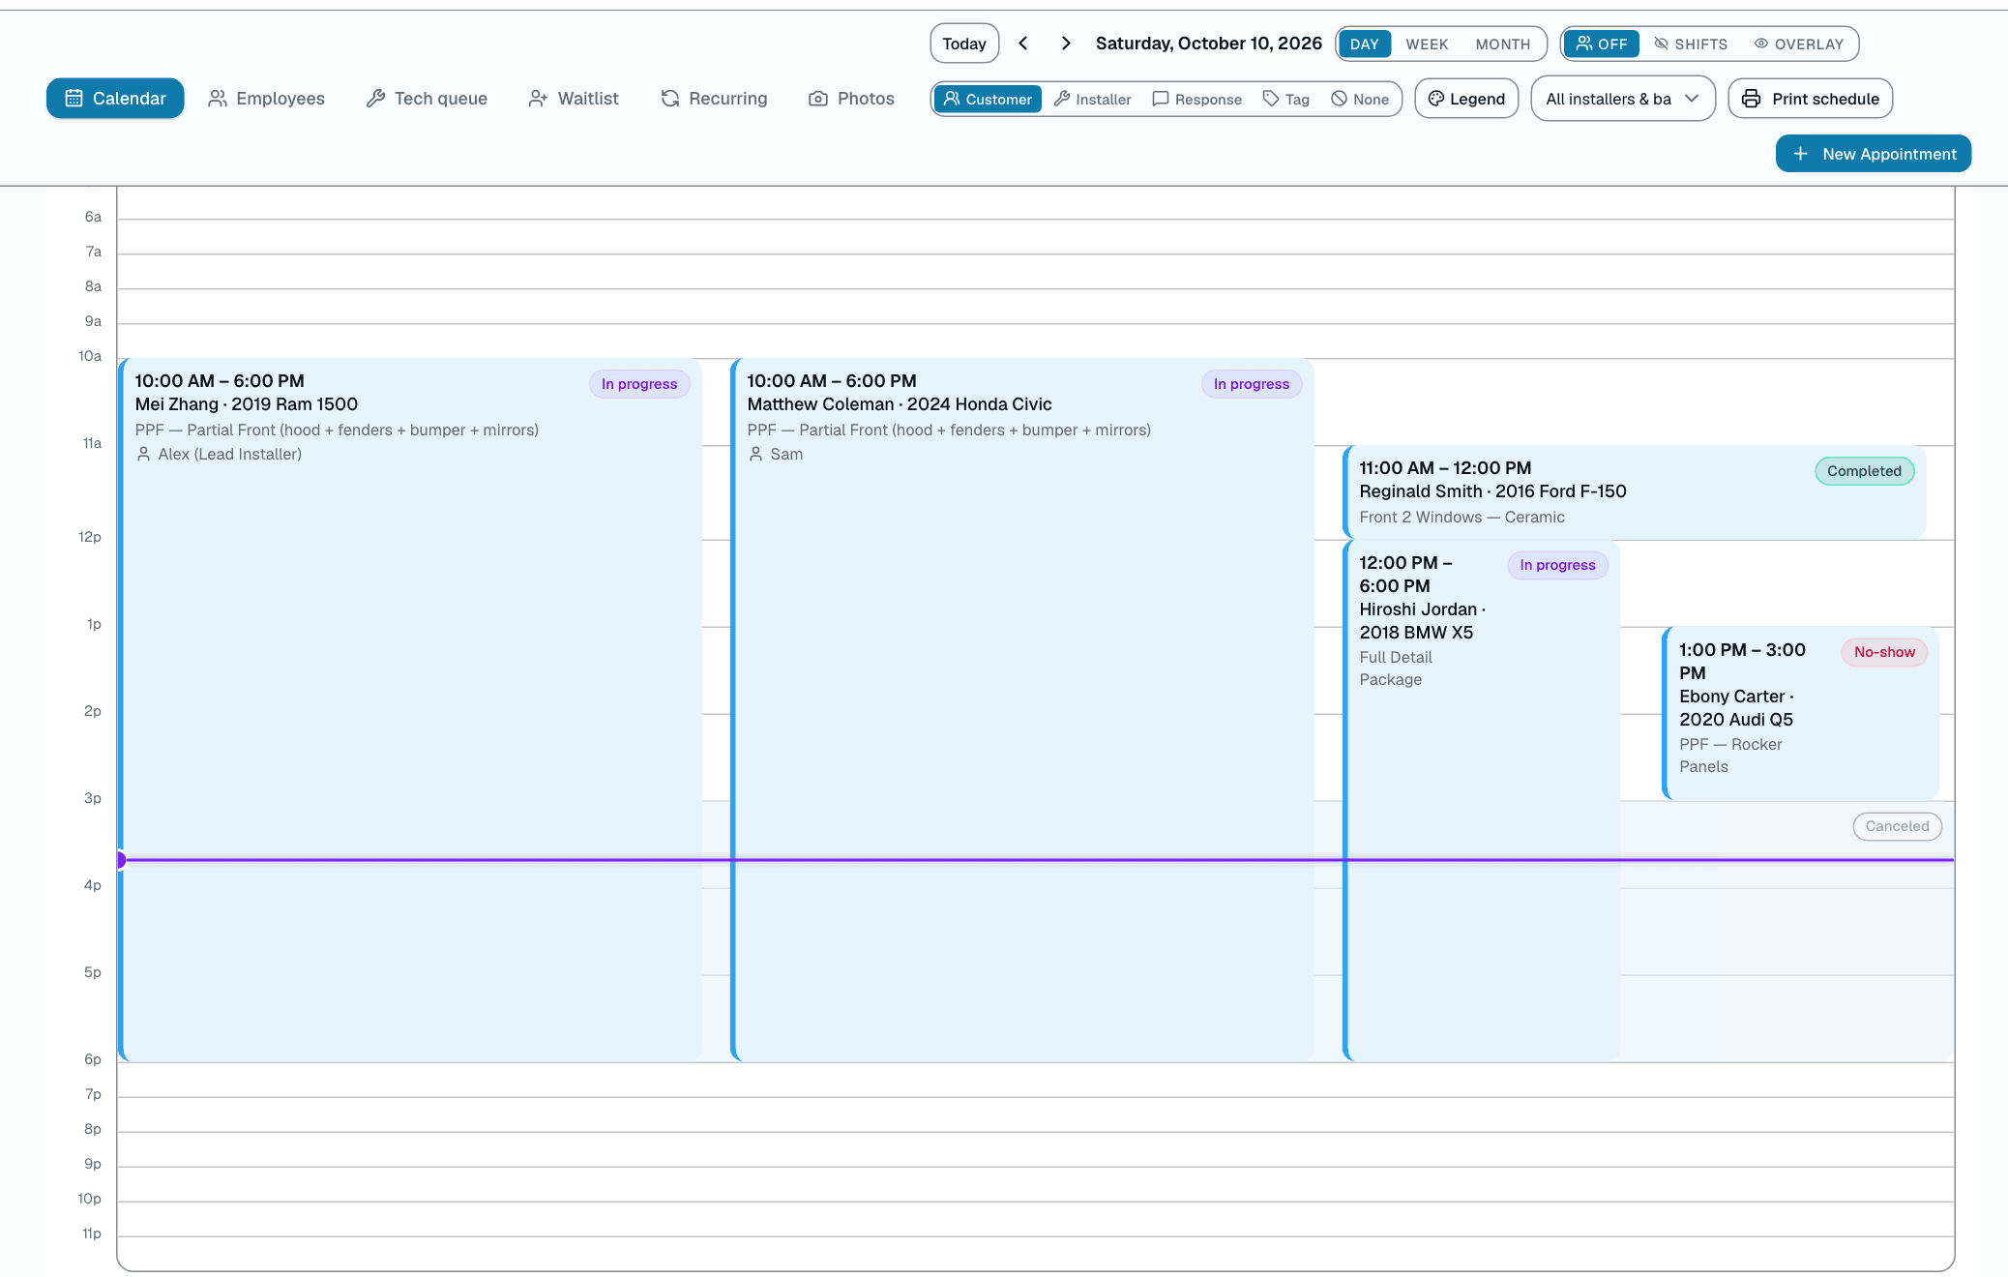
Task: Go to previous day with left chevron
Action: pos(1023,44)
